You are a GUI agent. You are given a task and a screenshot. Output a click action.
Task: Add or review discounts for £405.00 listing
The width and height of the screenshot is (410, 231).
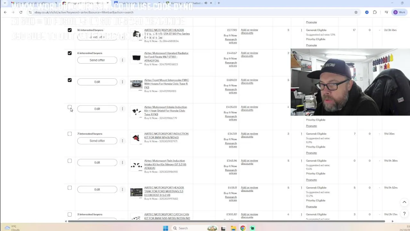[x=249, y=108]
